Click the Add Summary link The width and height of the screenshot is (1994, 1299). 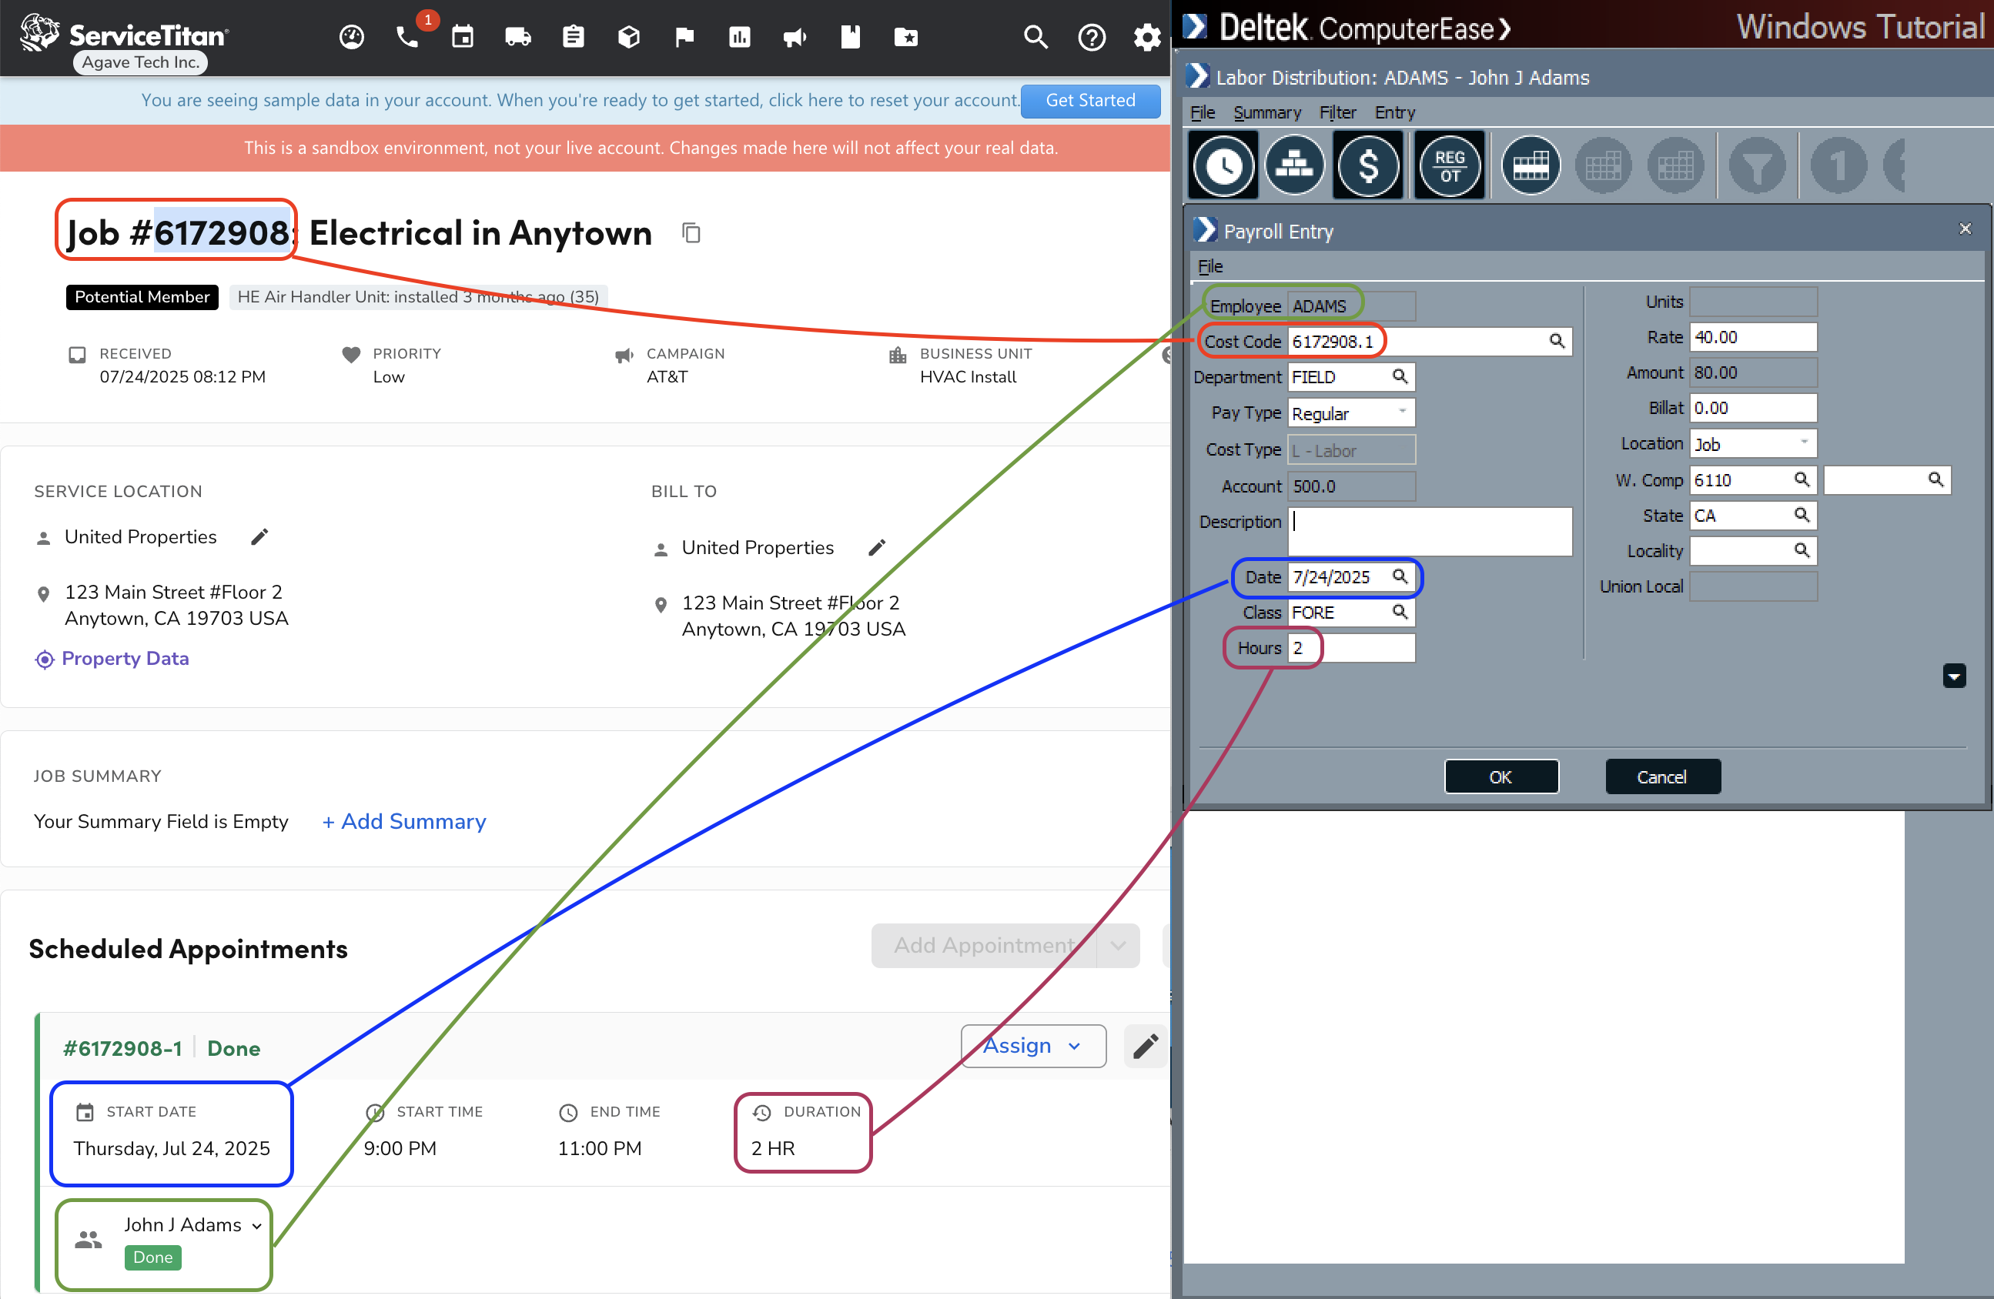coord(404,822)
